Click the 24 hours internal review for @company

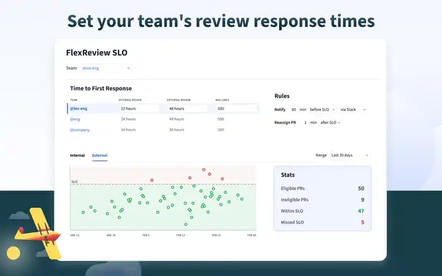[128, 130]
